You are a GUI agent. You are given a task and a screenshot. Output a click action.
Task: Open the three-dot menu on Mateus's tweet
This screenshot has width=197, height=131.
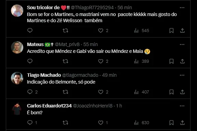click(x=182, y=44)
